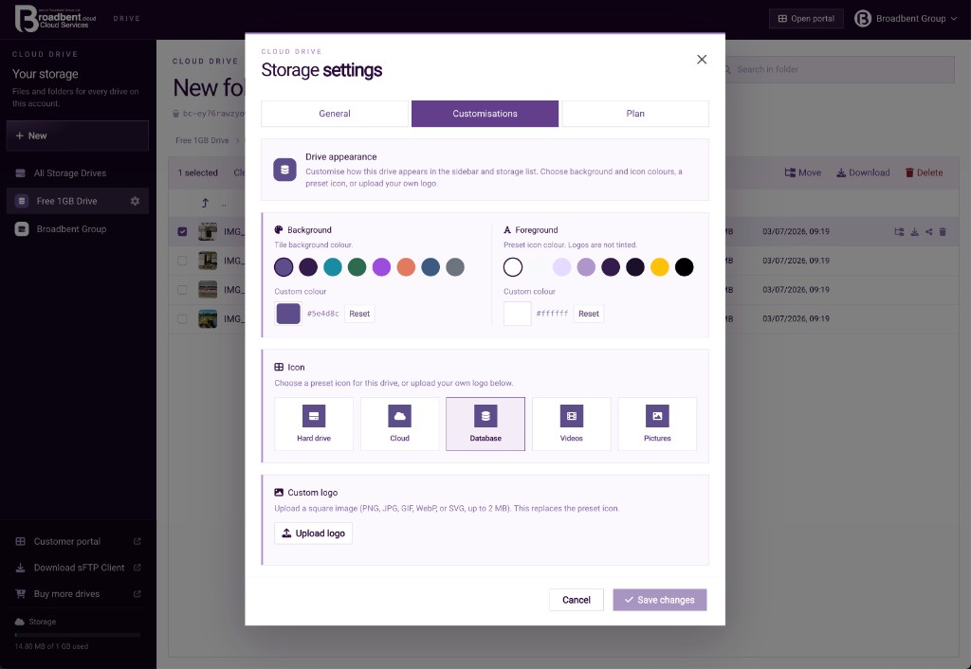Select the Hard drive preset icon
Viewport: 971px width, 669px height.
point(313,424)
